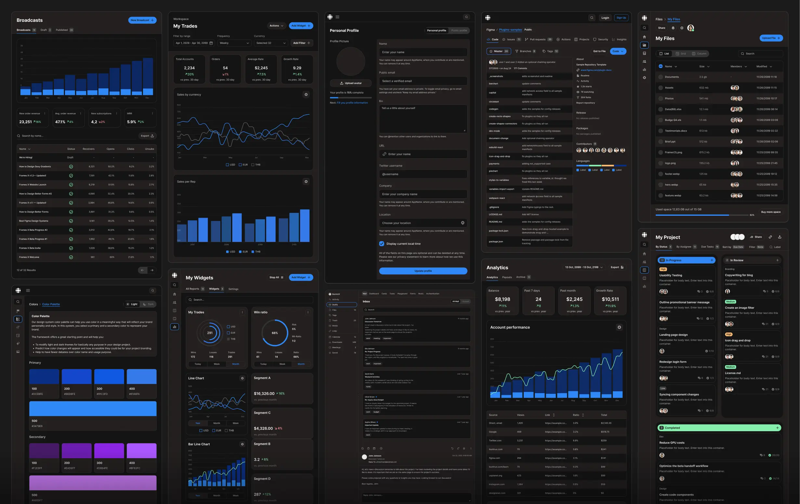
Task: Toggle THB checkbox under Sales by currency
Action: point(252,165)
